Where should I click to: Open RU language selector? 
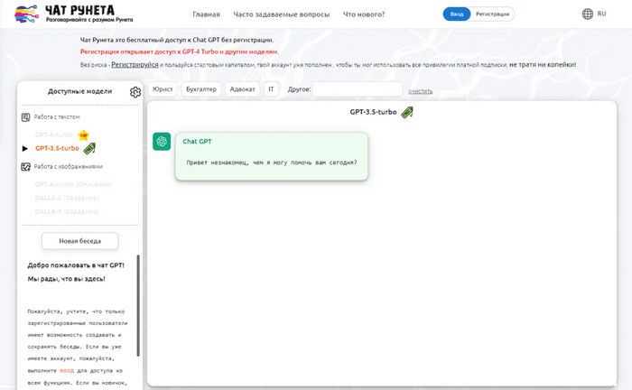tap(601, 14)
